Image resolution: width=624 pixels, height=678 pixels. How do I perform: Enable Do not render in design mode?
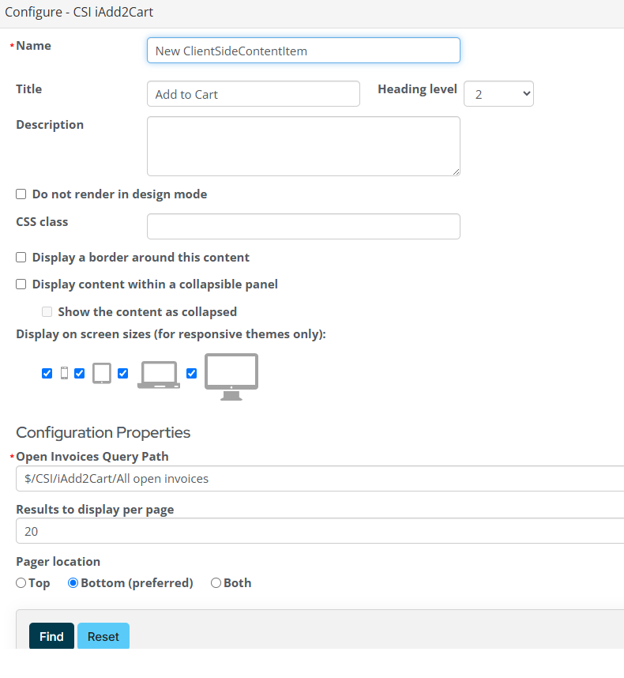click(21, 194)
